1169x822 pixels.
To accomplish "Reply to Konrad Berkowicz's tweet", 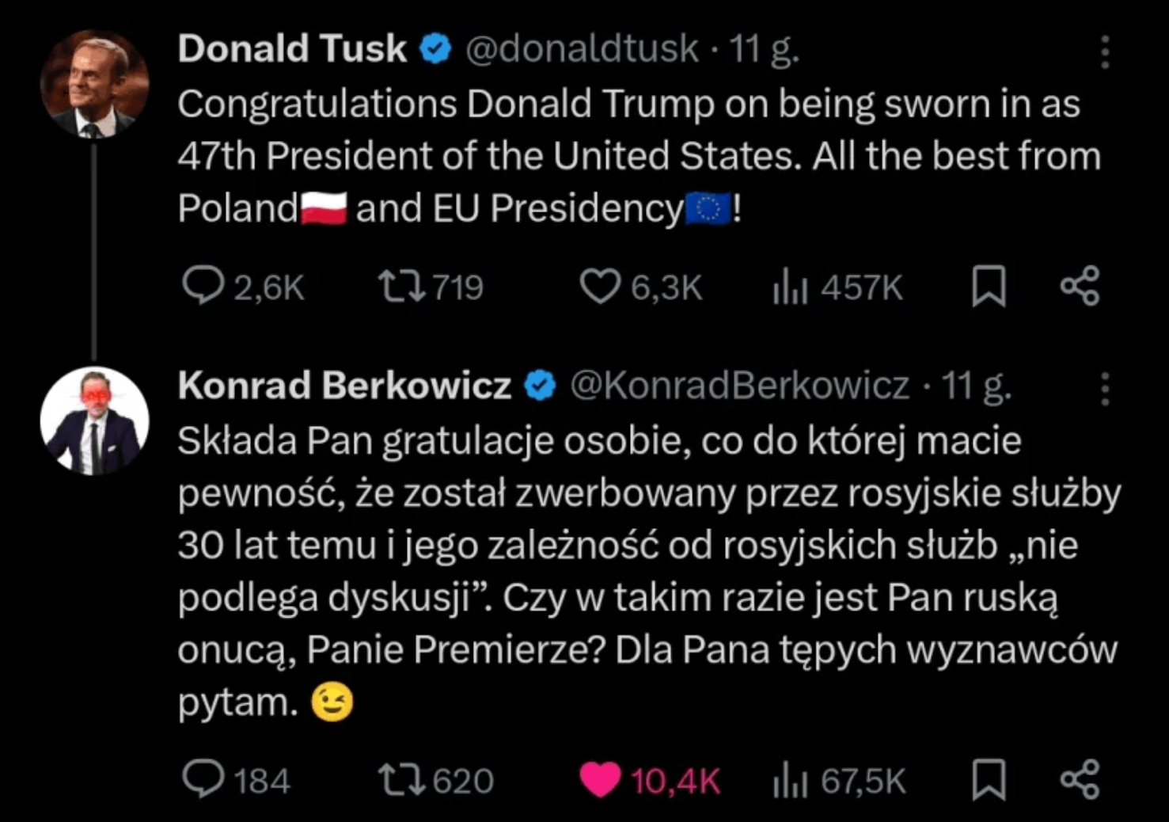I will tap(203, 780).
